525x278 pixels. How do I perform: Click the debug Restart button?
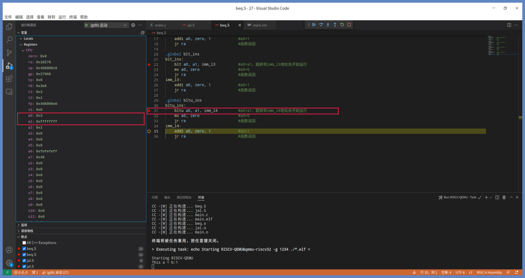click(342, 25)
